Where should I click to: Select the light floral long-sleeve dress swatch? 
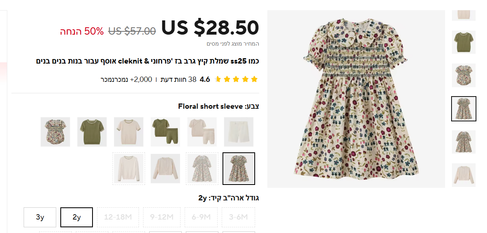pyautogui.click(x=202, y=169)
